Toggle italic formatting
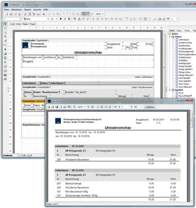The height and width of the screenshot is (208, 196). pos(65,19)
